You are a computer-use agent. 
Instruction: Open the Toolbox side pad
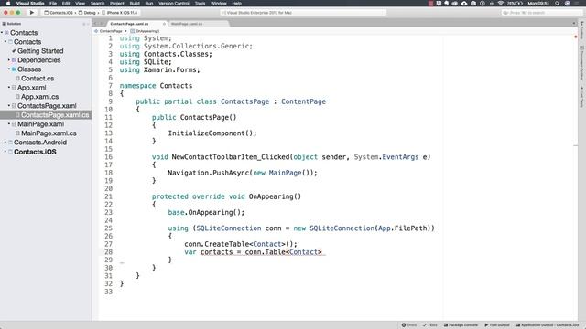582,30
